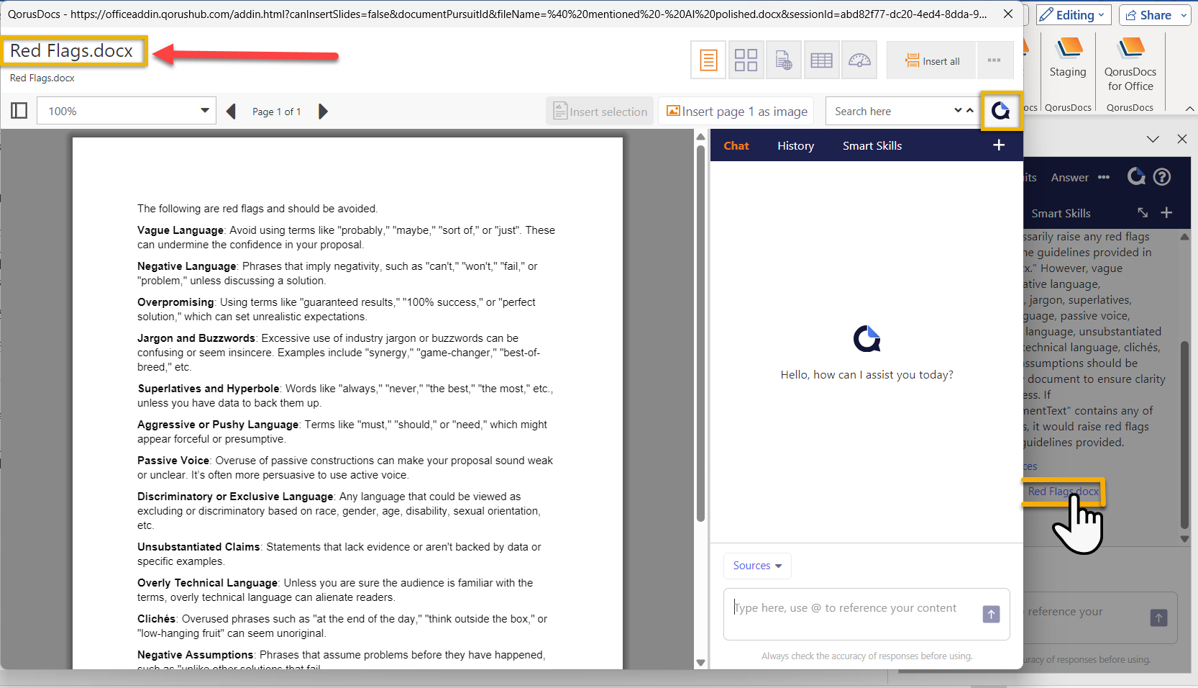
Task: Open the Smart Skills tab
Action: coord(872,146)
